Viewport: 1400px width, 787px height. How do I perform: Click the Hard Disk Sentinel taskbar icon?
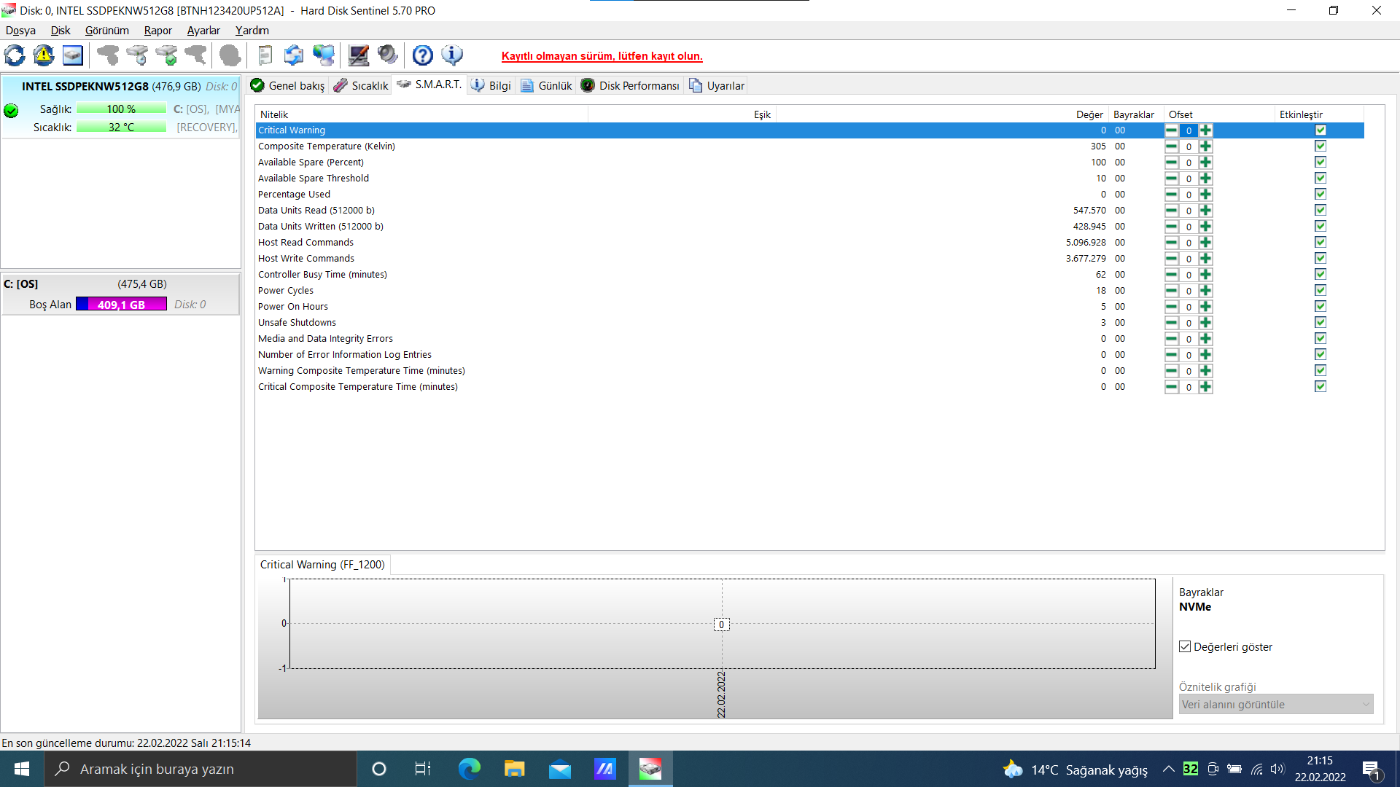tap(650, 769)
